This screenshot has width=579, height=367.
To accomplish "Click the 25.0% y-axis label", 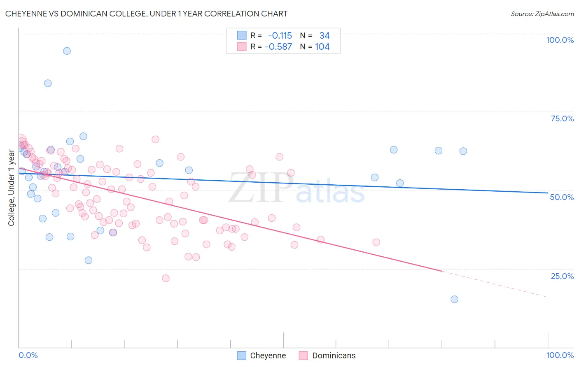I will (562, 276).
